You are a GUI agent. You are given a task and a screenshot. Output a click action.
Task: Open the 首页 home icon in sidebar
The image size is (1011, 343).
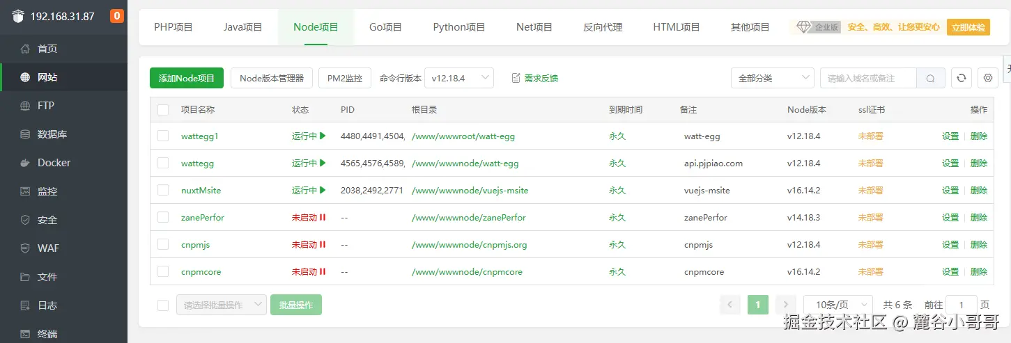pyautogui.click(x=25, y=49)
